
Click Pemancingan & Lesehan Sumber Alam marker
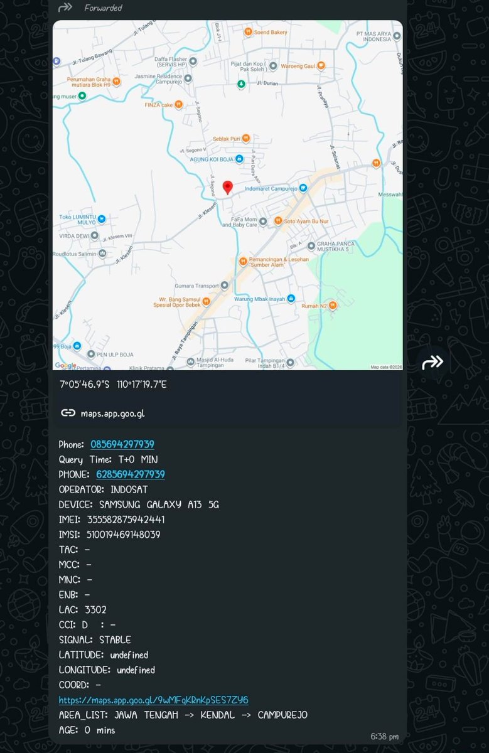coord(243,261)
